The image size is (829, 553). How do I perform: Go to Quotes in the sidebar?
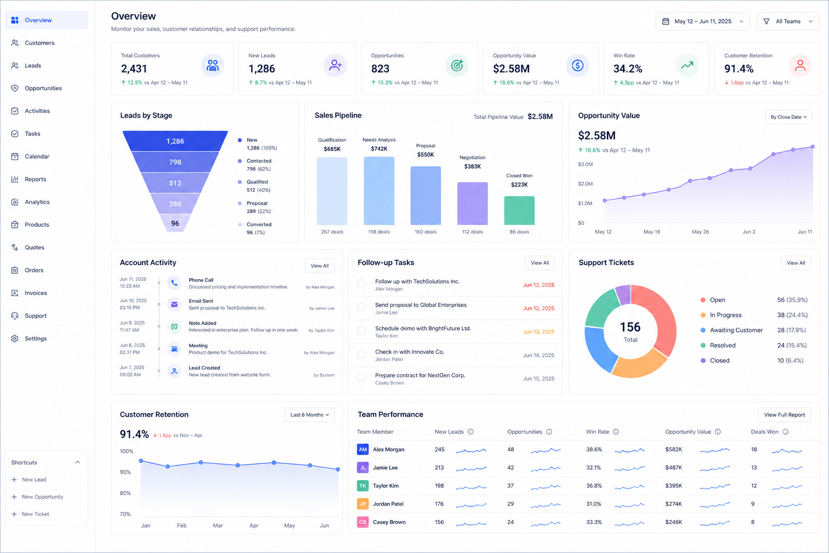[46, 247]
